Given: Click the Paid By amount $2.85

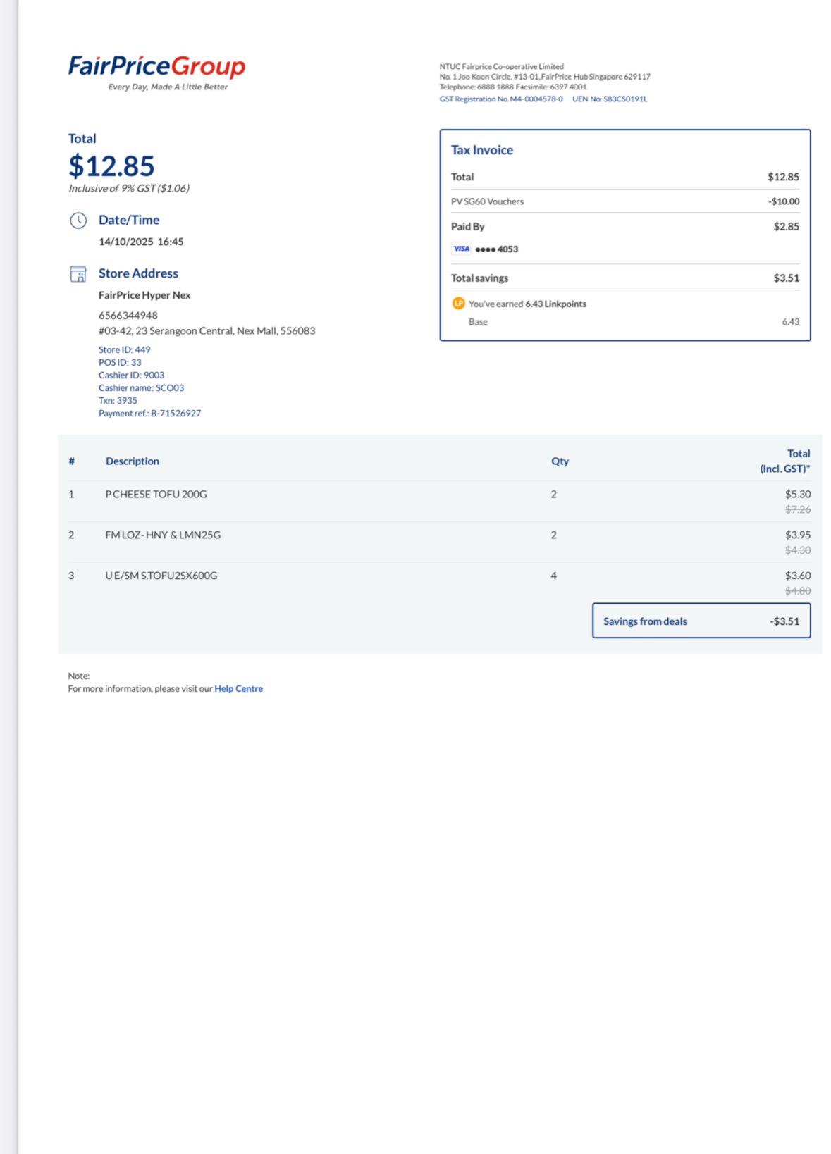Looking at the screenshot, I should point(786,226).
